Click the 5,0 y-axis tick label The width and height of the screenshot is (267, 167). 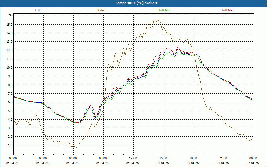coord(10,111)
